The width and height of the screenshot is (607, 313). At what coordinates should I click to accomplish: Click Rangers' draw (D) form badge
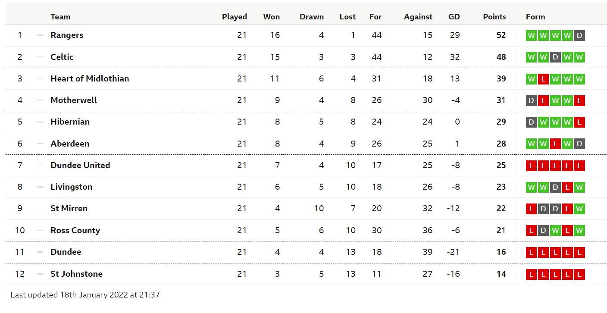point(579,35)
